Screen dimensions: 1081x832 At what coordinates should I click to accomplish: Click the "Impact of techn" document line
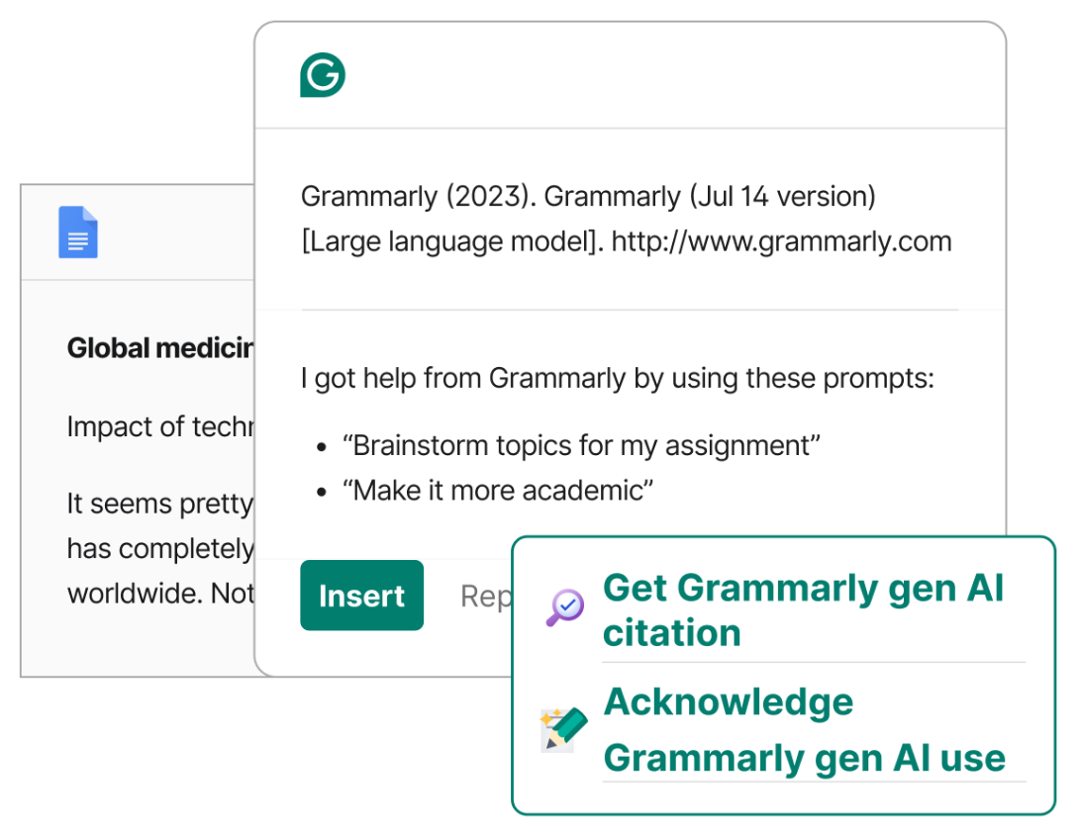(x=159, y=426)
